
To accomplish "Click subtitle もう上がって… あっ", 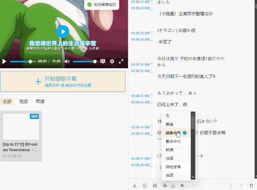I will point(177,93).
